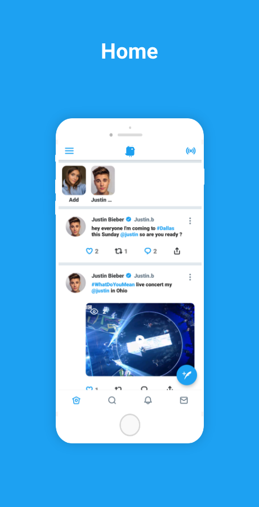Tap the eye icon on the video

point(94,312)
